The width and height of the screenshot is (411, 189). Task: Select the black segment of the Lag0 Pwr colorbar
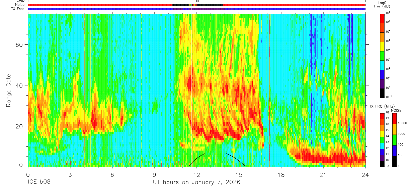pyautogui.click(x=382, y=93)
